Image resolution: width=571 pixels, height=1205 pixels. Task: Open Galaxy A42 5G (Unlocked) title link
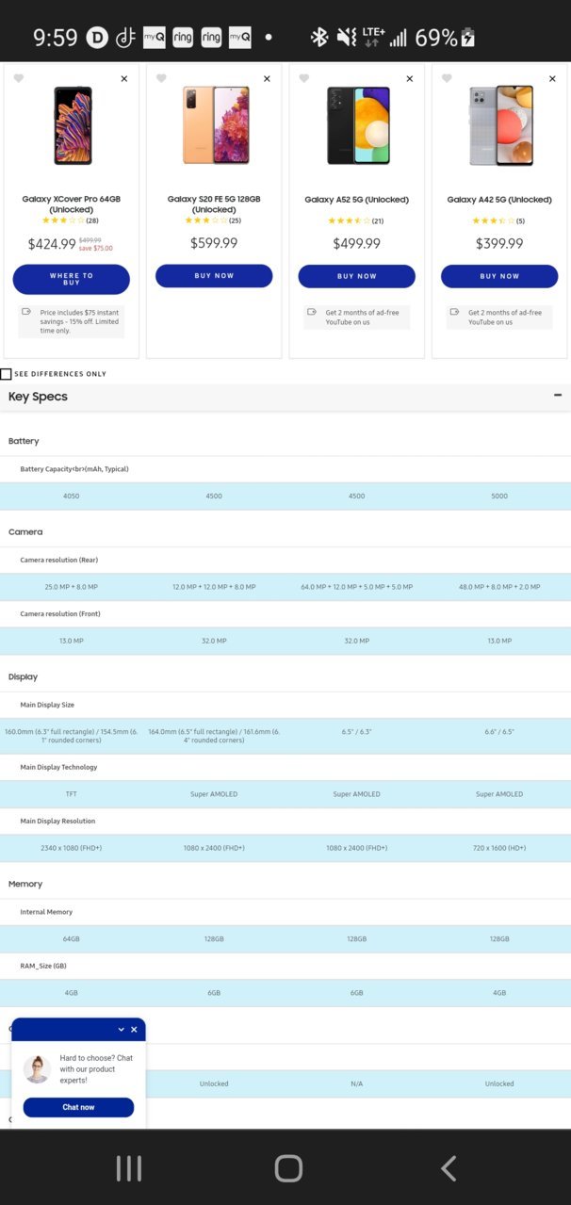click(499, 200)
